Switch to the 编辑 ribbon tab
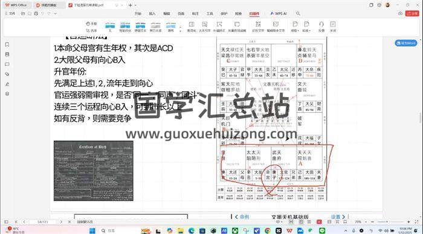423x234 pixels. coord(166,13)
